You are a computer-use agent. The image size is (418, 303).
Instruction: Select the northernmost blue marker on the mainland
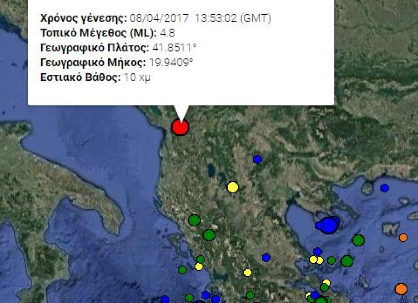(x=258, y=159)
